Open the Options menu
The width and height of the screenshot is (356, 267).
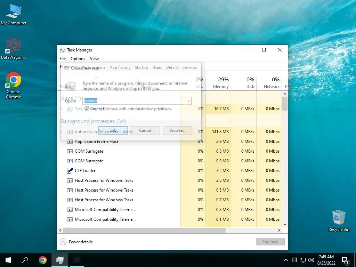pos(78,58)
